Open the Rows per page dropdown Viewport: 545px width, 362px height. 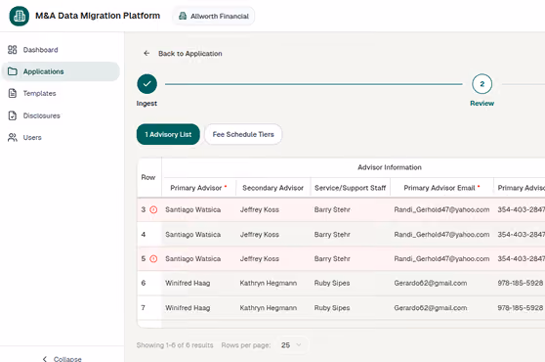291,345
